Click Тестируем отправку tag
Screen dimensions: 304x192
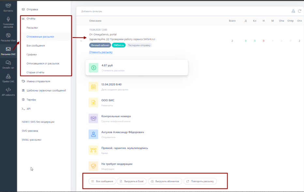(x=139, y=45)
